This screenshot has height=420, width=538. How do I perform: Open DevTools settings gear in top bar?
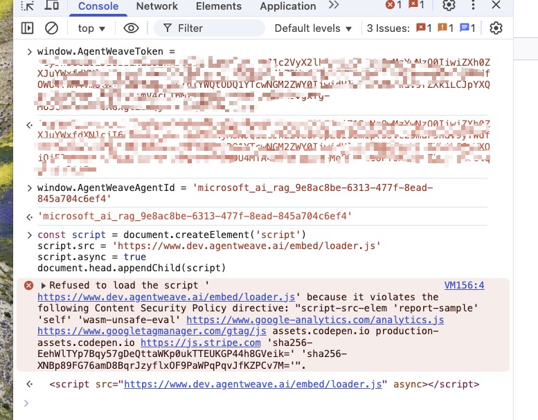click(449, 6)
